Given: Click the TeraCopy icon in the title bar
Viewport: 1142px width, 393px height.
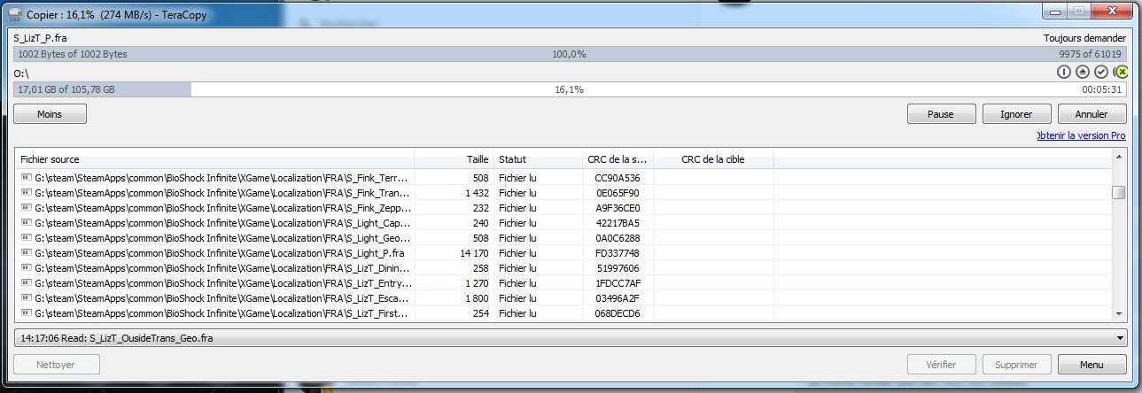Looking at the screenshot, I should [14, 12].
